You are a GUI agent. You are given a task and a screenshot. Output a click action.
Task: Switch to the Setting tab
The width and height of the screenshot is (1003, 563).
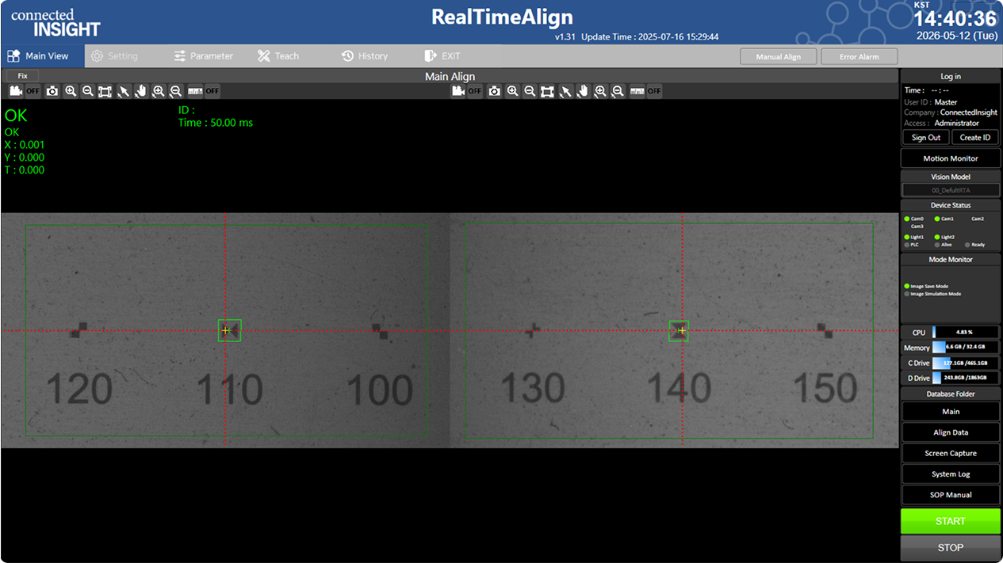click(114, 56)
